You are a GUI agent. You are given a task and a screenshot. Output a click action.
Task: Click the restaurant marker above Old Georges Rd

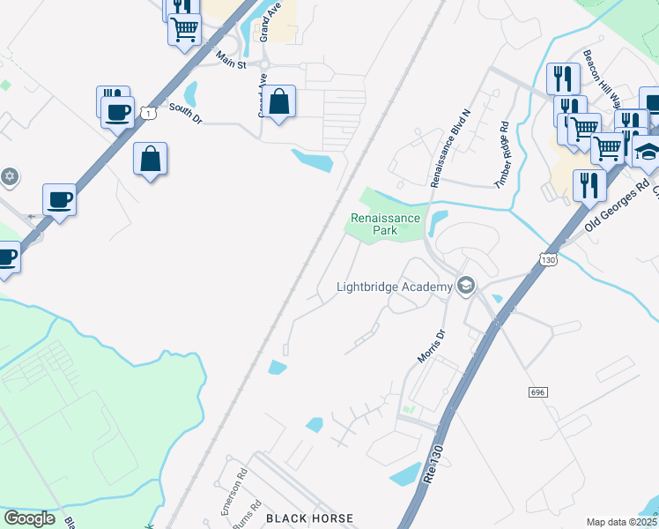(x=589, y=187)
